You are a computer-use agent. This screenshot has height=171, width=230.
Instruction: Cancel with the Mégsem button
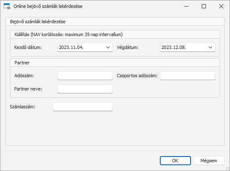click(209, 161)
